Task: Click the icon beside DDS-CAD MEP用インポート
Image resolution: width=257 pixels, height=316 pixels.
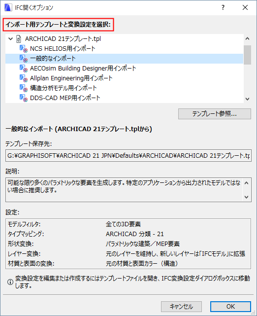Action: tap(24, 98)
